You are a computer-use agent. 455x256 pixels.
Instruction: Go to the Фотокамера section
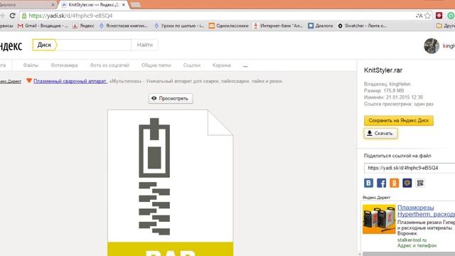pos(64,65)
